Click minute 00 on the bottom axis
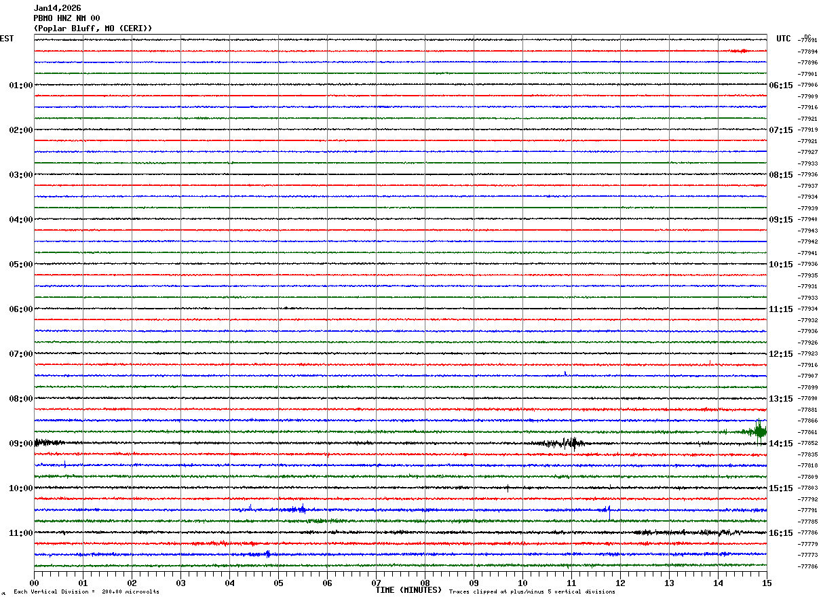The image size is (821, 601). point(34,583)
